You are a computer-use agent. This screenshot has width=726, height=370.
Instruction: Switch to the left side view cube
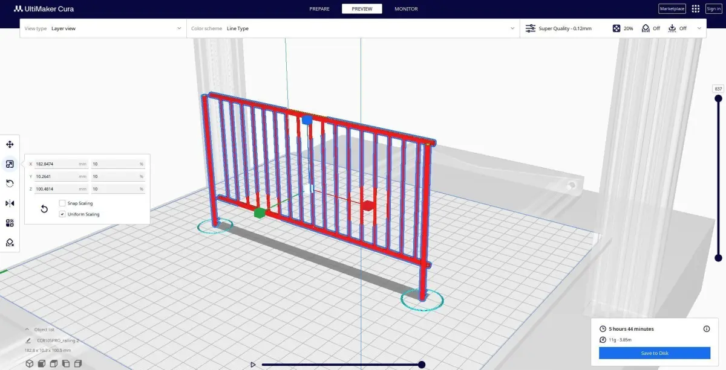pyautogui.click(x=65, y=363)
